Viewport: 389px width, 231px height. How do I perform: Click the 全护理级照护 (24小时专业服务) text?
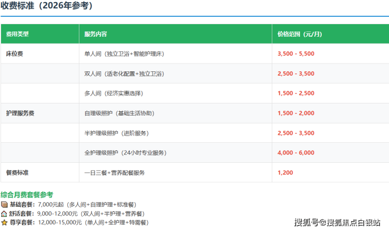click(x=125, y=153)
